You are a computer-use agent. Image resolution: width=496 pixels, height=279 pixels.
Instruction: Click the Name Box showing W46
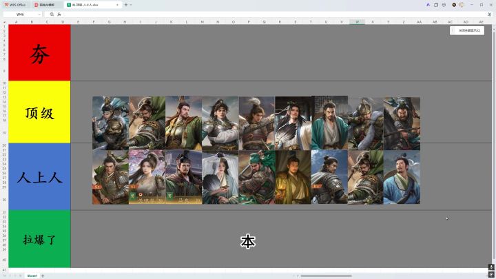click(x=20, y=14)
